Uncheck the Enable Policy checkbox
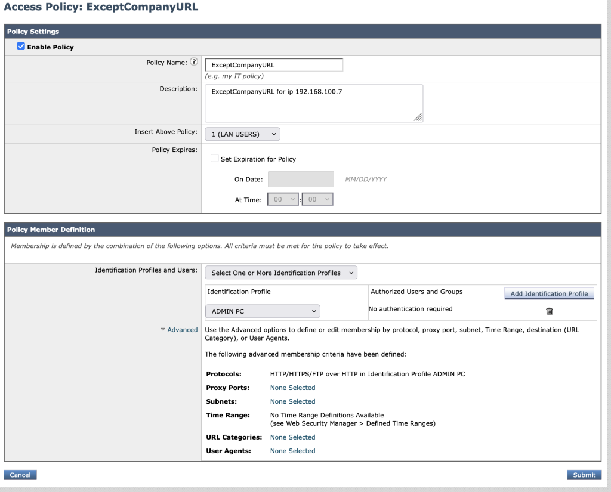 [x=21, y=47]
